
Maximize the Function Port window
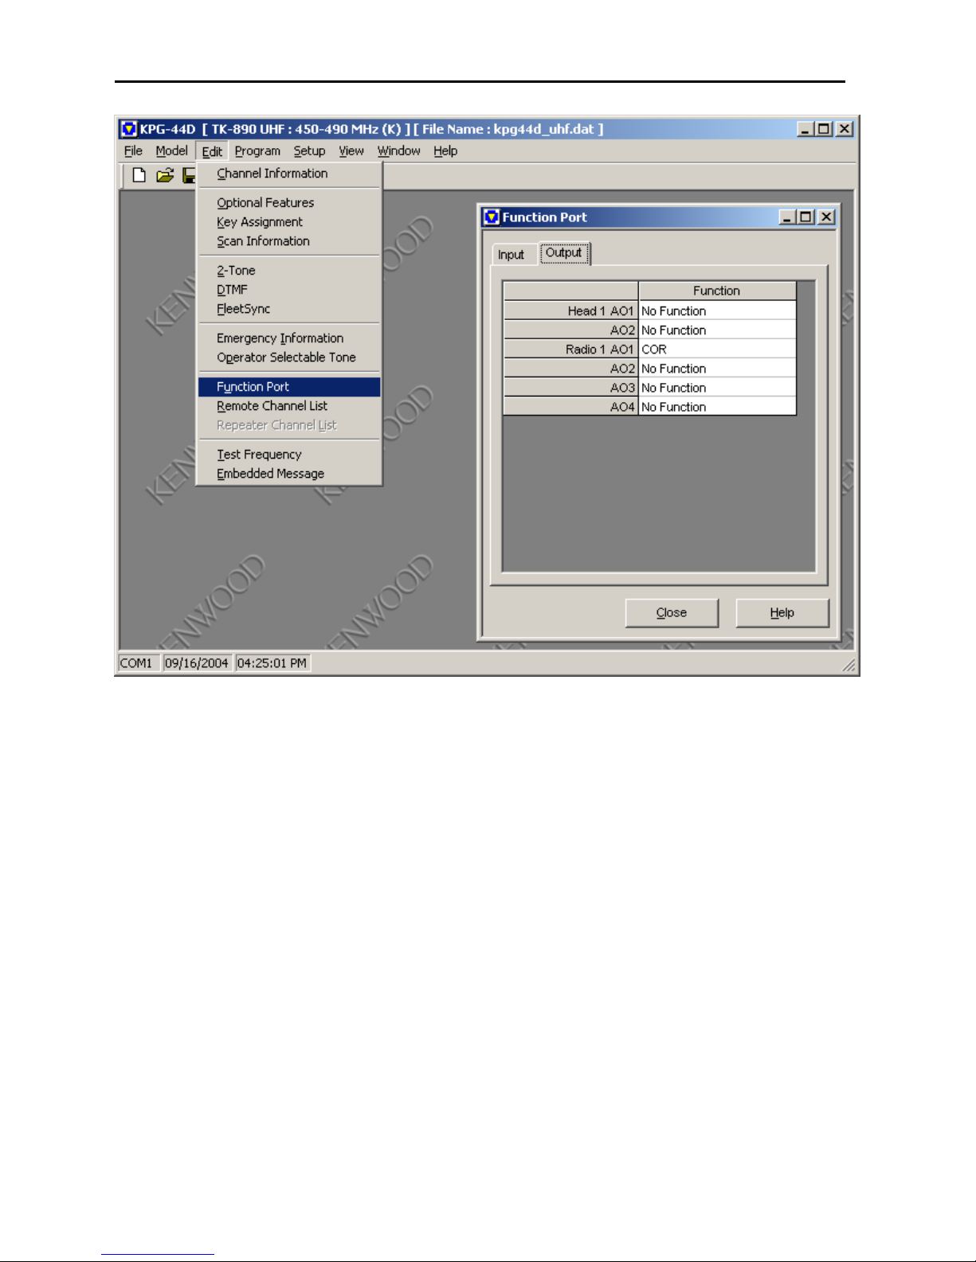point(805,217)
